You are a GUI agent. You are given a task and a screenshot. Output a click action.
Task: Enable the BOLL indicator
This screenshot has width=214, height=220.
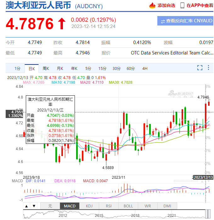tap(128, 206)
